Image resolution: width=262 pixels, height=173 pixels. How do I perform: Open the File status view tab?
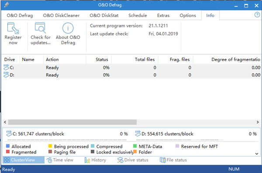pyautogui.click(x=173, y=160)
